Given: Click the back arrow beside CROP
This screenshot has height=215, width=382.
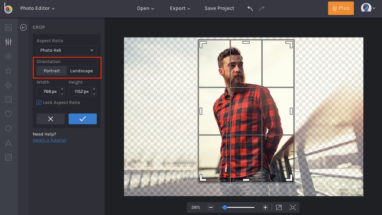Looking at the screenshot, I should click(x=23, y=27).
